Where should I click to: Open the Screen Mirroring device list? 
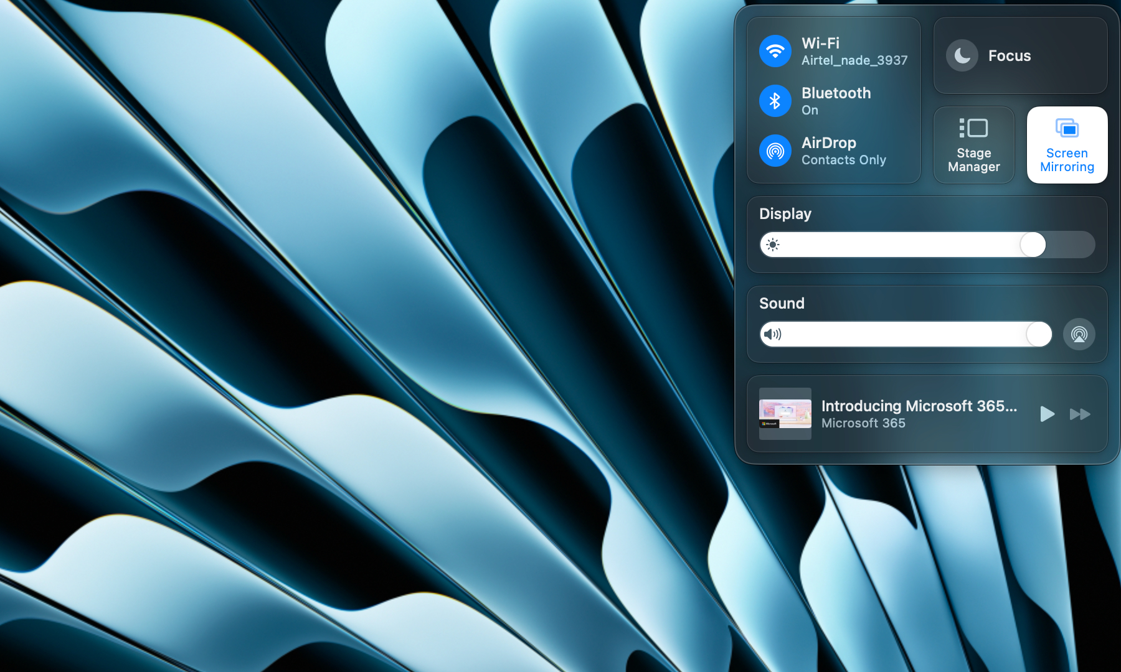(x=1067, y=145)
